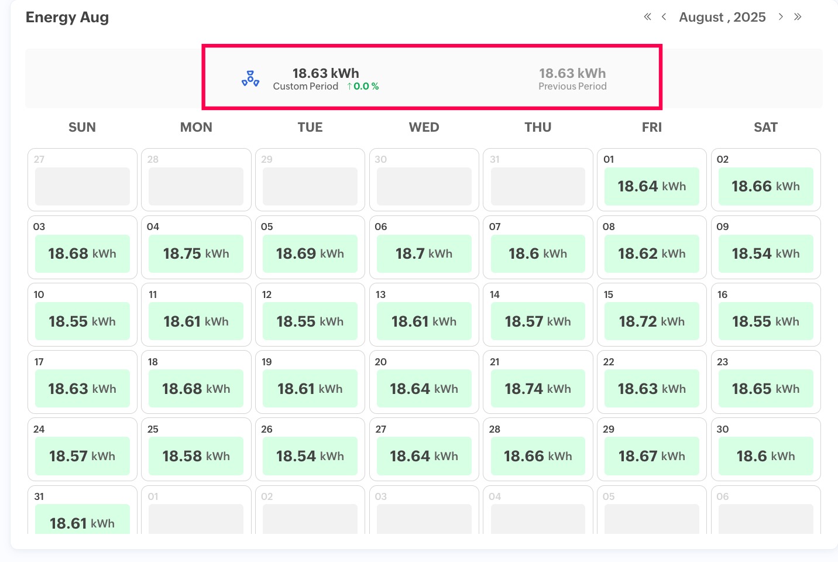The image size is (838, 562).
Task: Go to previous month chevron
Action: [664, 17]
